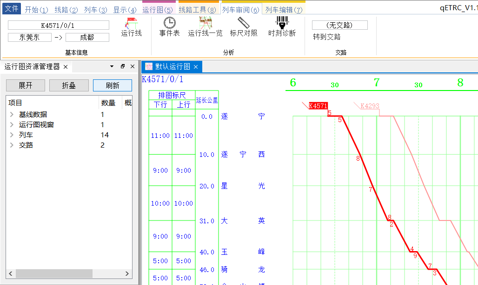Close the 运行图资源管理器 dock panel
This screenshot has width=478, height=285.
(x=133, y=66)
